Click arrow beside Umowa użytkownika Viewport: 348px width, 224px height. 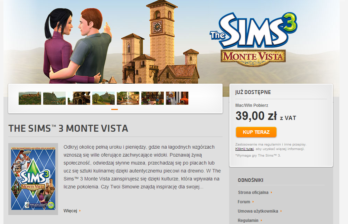click(x=281, y=211)
